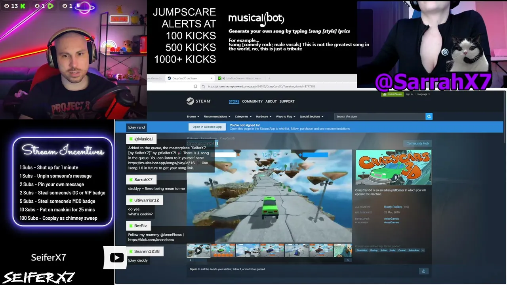Click the CrazyCars3D breadcrumb link

point(227,139)
